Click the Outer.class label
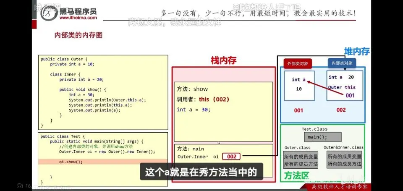The width and height of the screenshot is (403, 191). pos(297,148)
